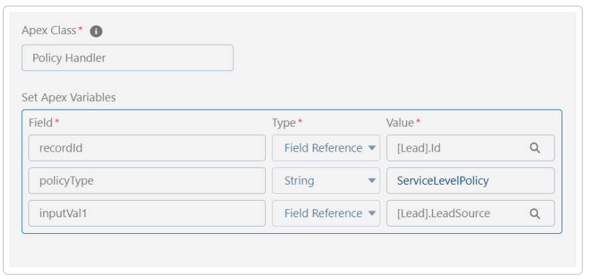
Task: Click the arrow on recordId's Field Reference selector
Action: [x=372, y=148]
